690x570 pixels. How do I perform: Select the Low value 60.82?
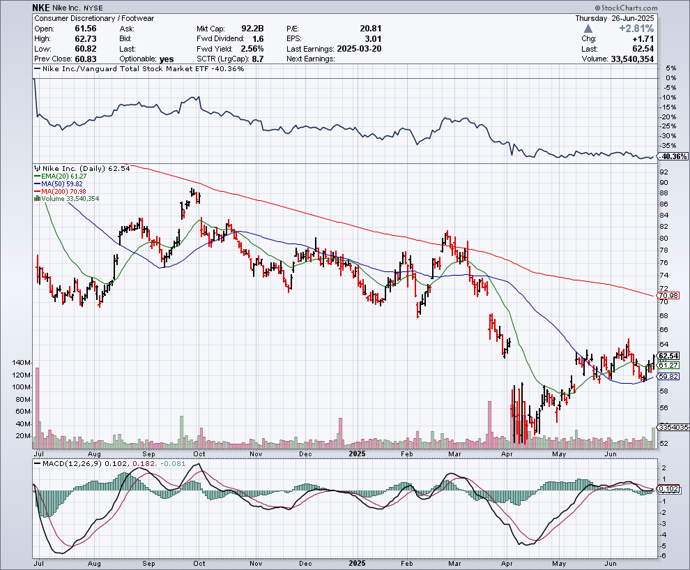coord(85,49)
